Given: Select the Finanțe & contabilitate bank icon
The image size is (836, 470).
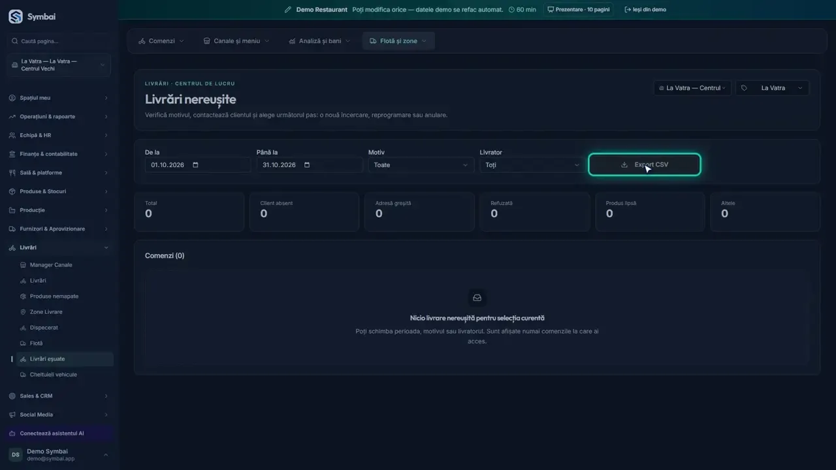Looking at the screenshot, I should coord(12,154).
